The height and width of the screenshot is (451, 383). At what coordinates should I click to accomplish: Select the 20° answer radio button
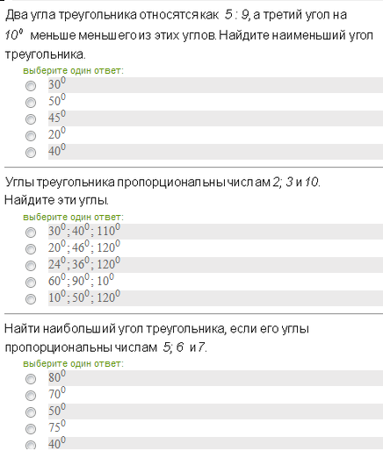coord(31,136)
